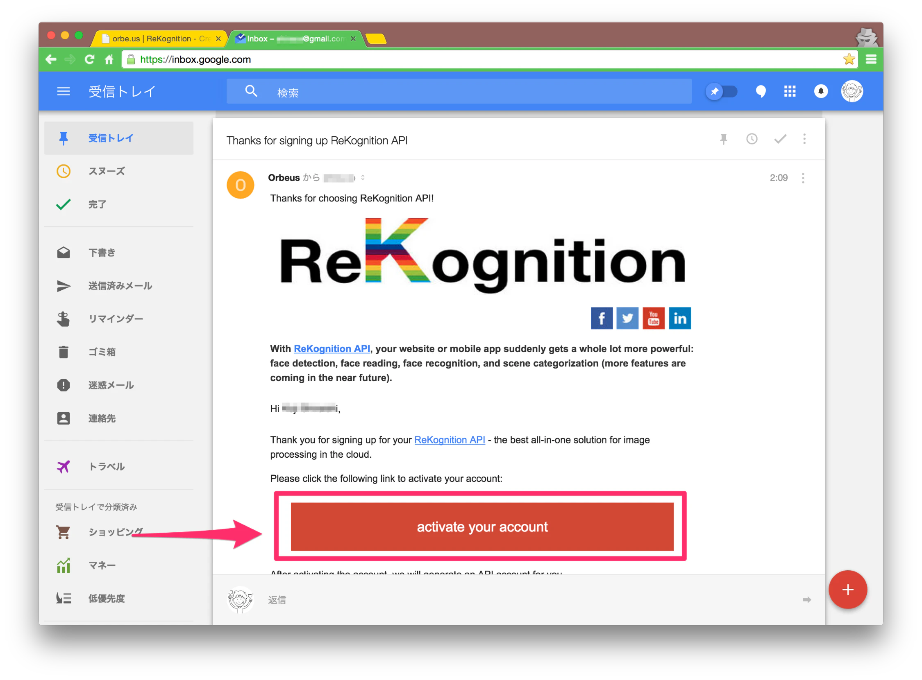
Task: Open message options menu next to 2:09
Action: pos(803,178)
